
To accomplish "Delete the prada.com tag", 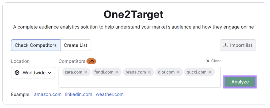I will (149, 72).
